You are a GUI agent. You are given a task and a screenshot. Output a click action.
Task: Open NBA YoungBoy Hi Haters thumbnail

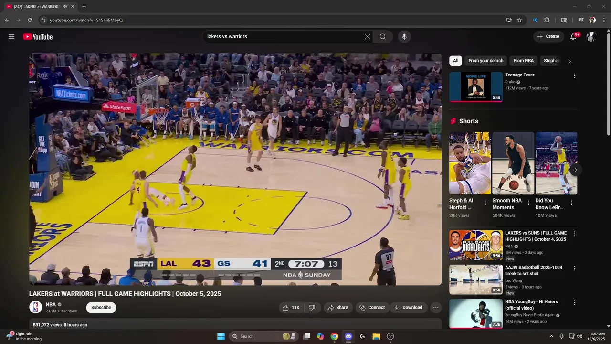click(x=476, y=314)
